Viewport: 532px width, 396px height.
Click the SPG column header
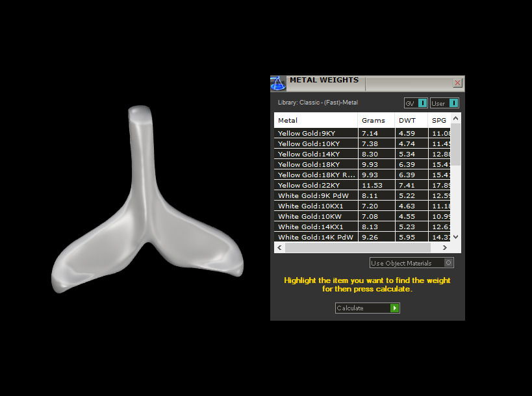439,120
